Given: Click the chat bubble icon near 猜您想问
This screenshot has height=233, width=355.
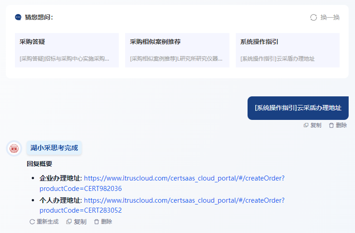Looking at the screenshot, I should point(18,17).
